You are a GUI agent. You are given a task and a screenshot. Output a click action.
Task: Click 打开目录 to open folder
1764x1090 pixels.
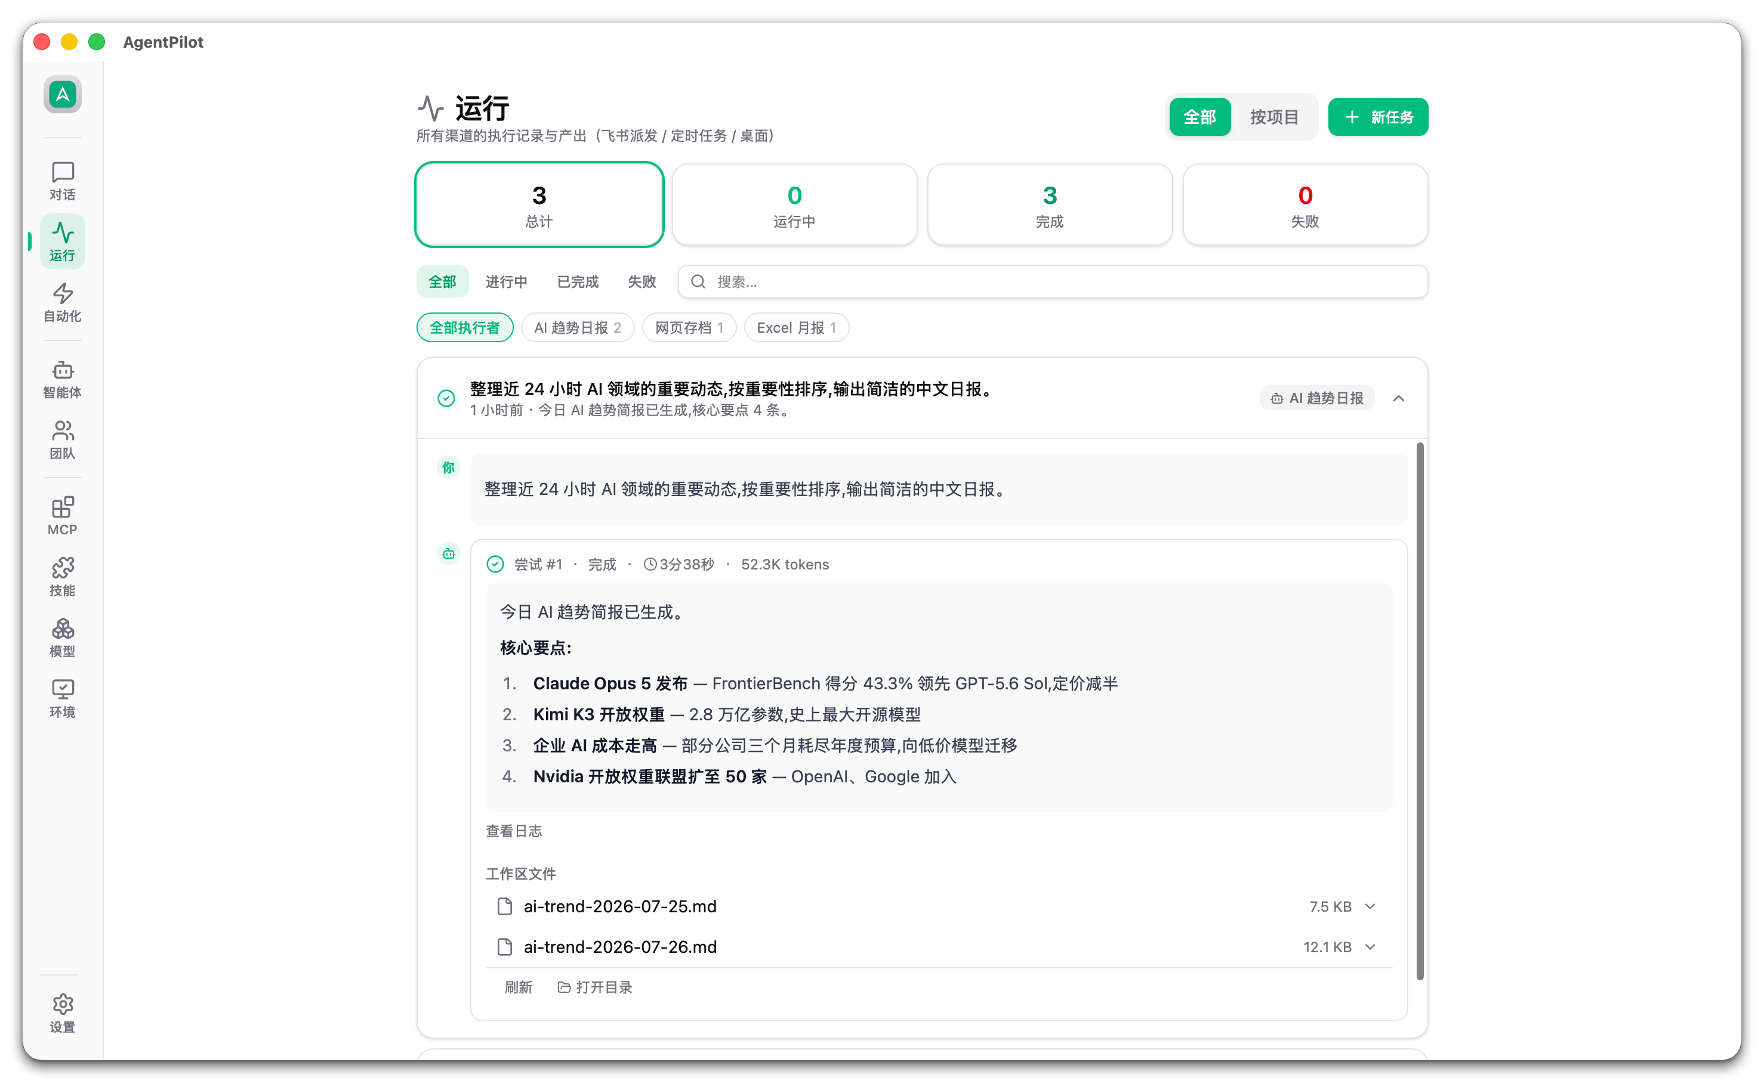[x=594, y=987]
